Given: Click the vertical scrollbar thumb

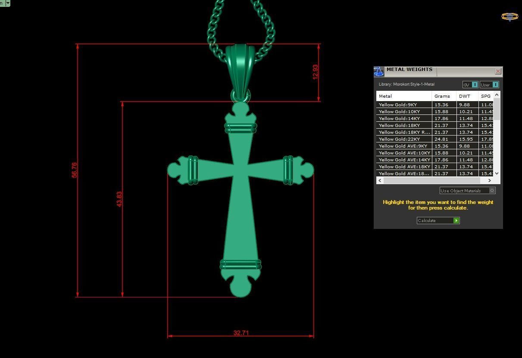Looking at the screenshot, I should [497, 109].
